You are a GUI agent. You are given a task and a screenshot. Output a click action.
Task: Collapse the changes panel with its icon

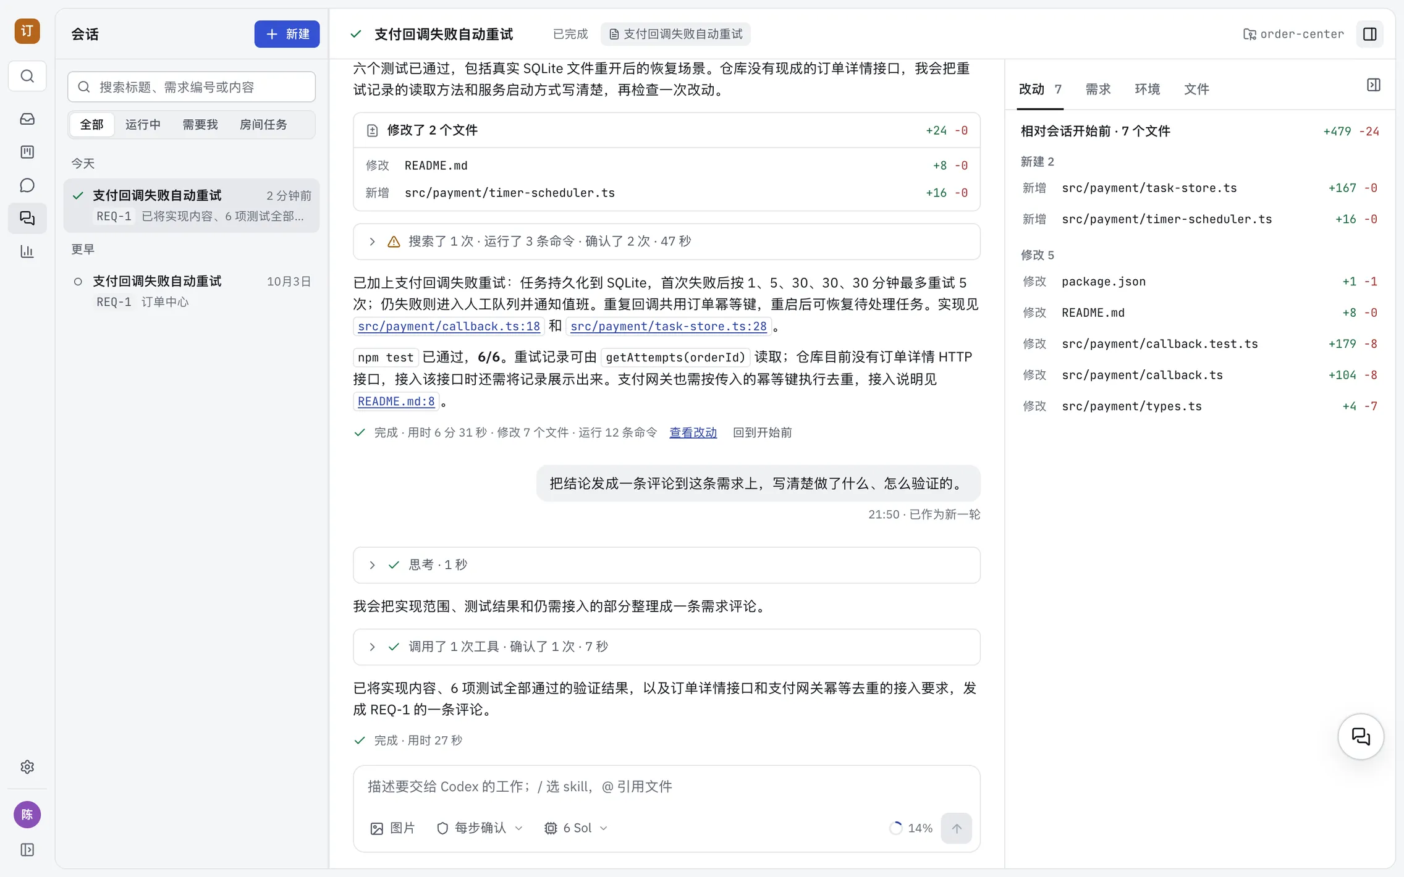point(1373,85)
